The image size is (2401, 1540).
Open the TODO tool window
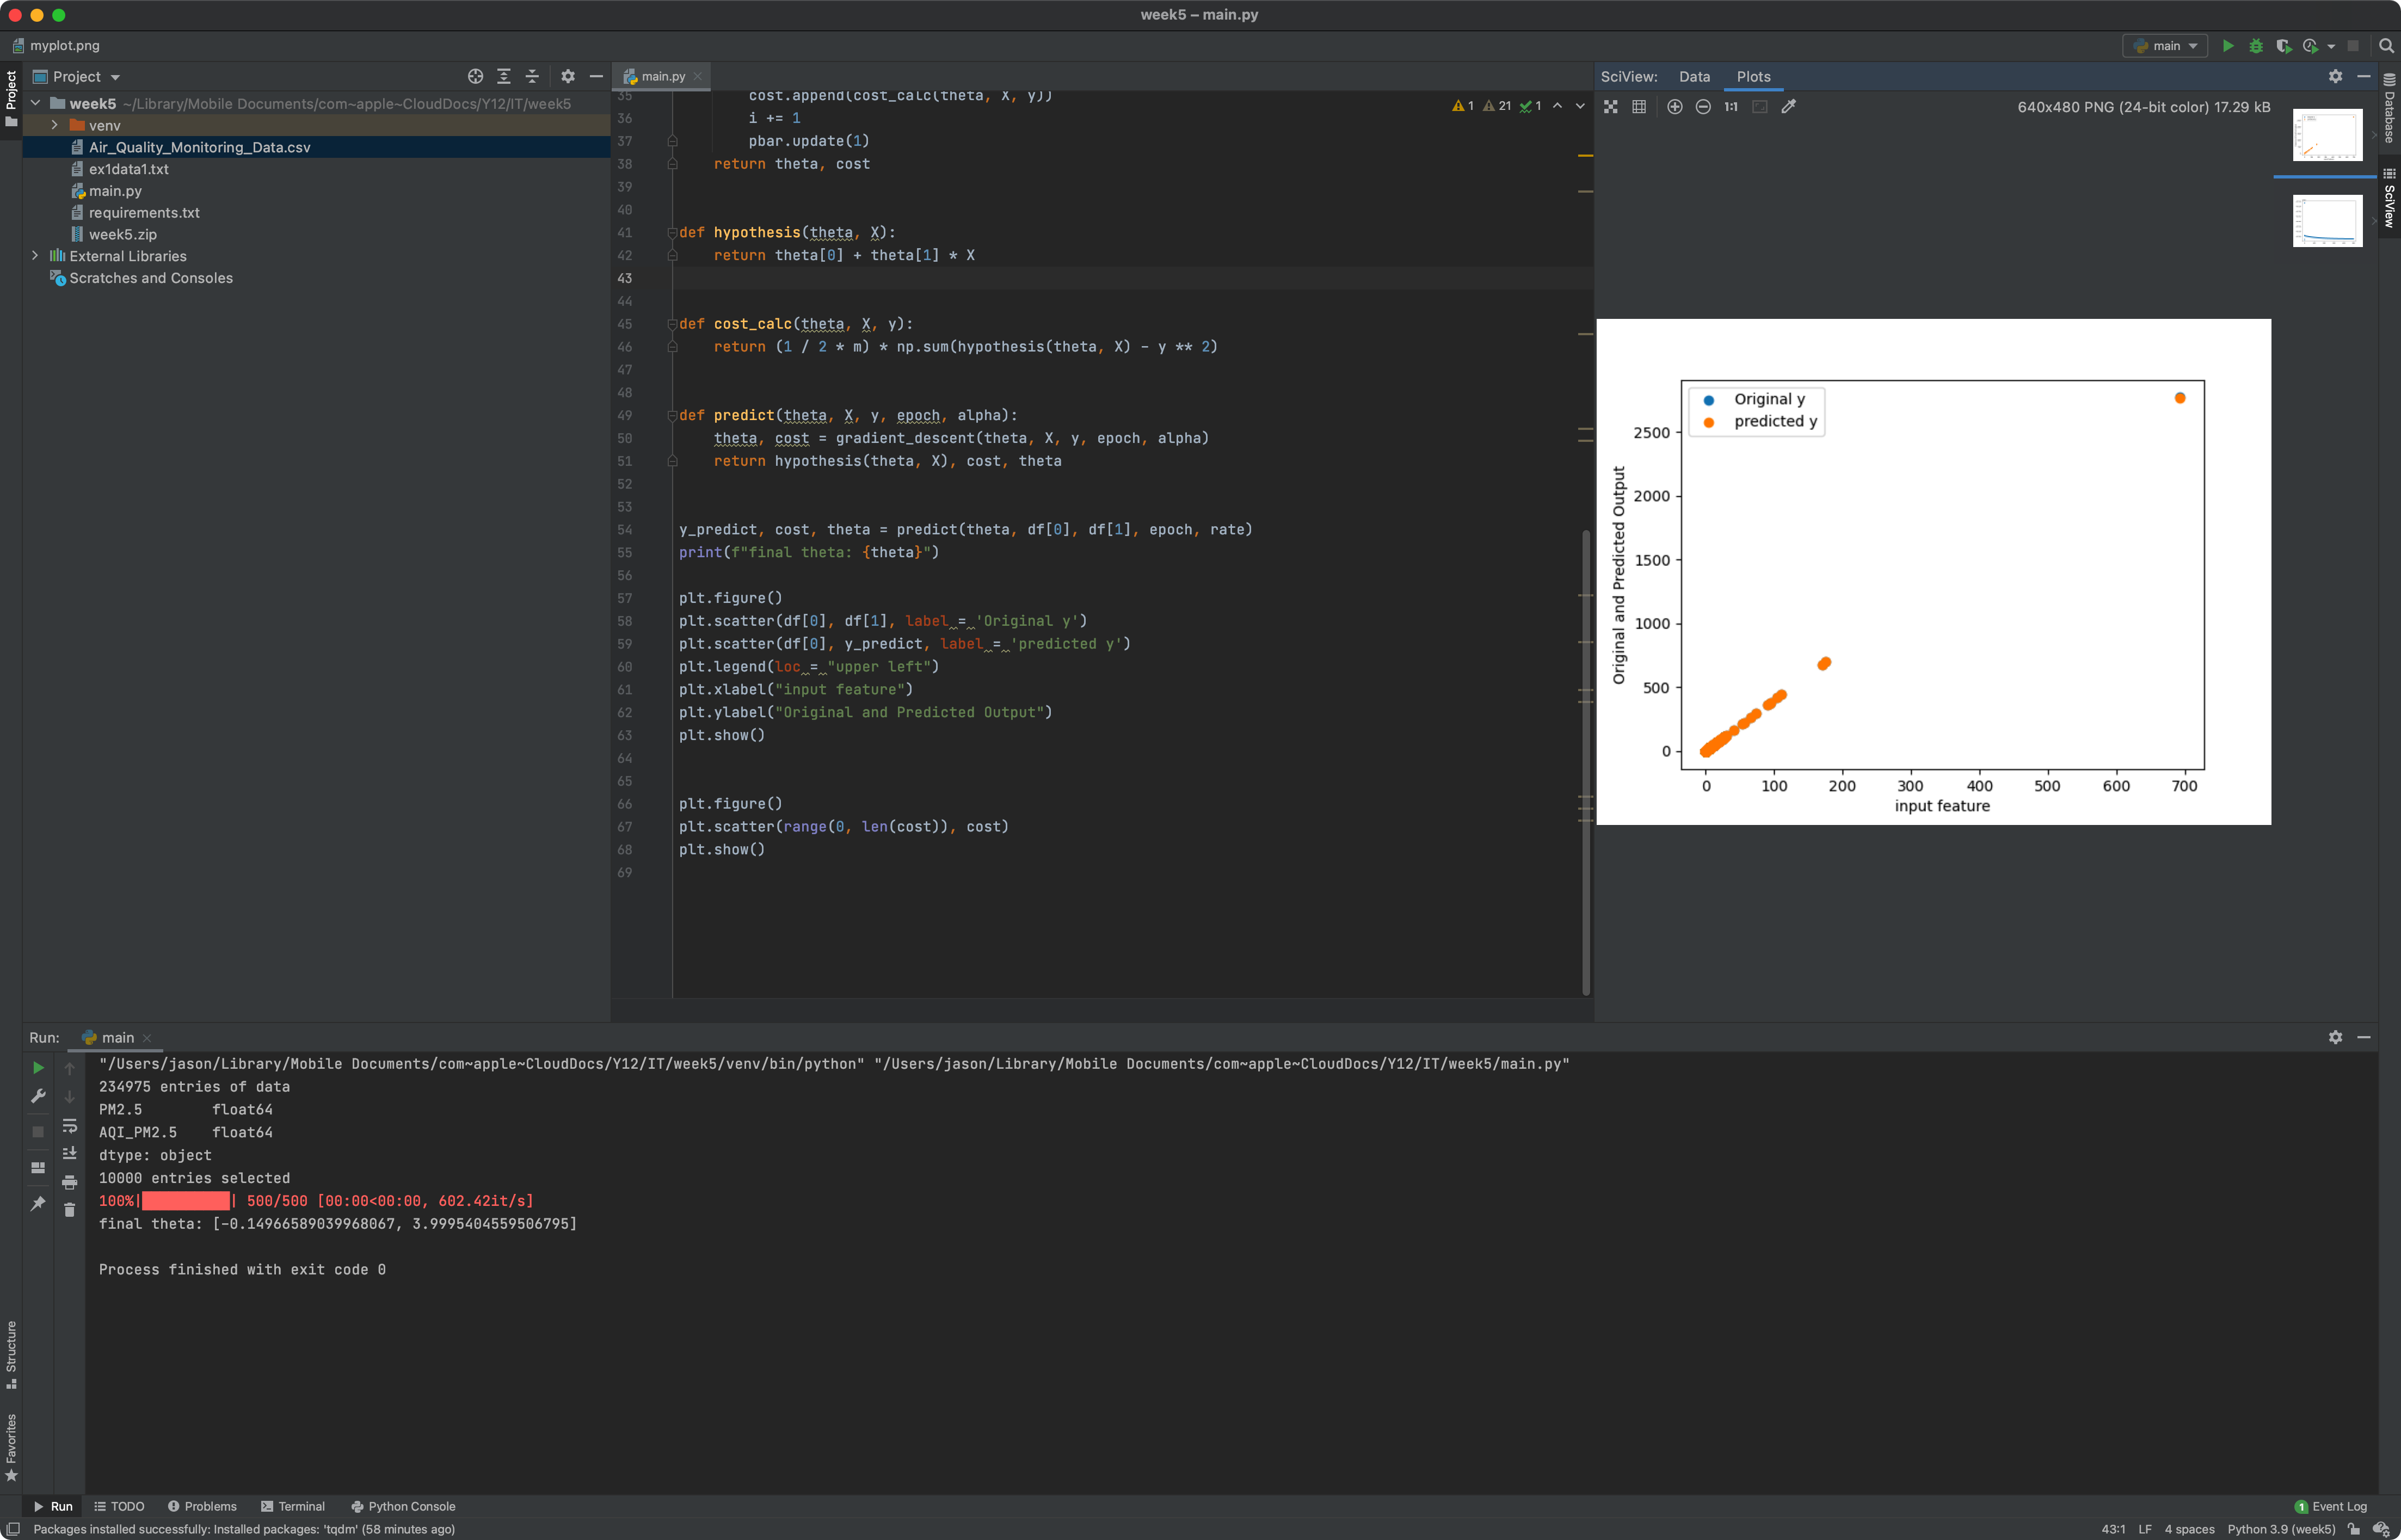(119, 1507)
